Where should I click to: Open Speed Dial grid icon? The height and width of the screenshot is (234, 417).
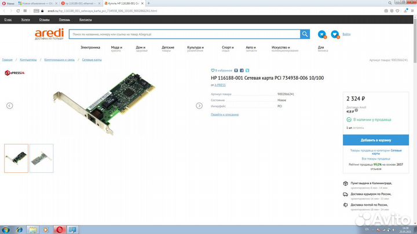[25, 11]
